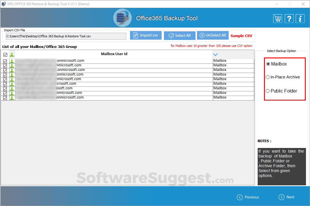Open the info (i) icon

[300, 18]
